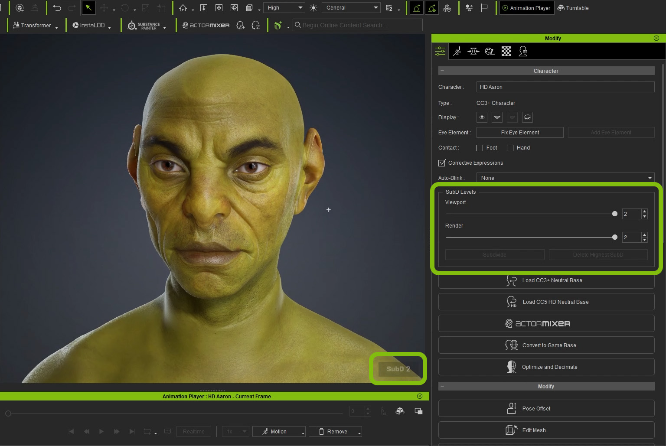
Task: Enable the Foot contact checkbox
Action: click(x=480, y=148)
